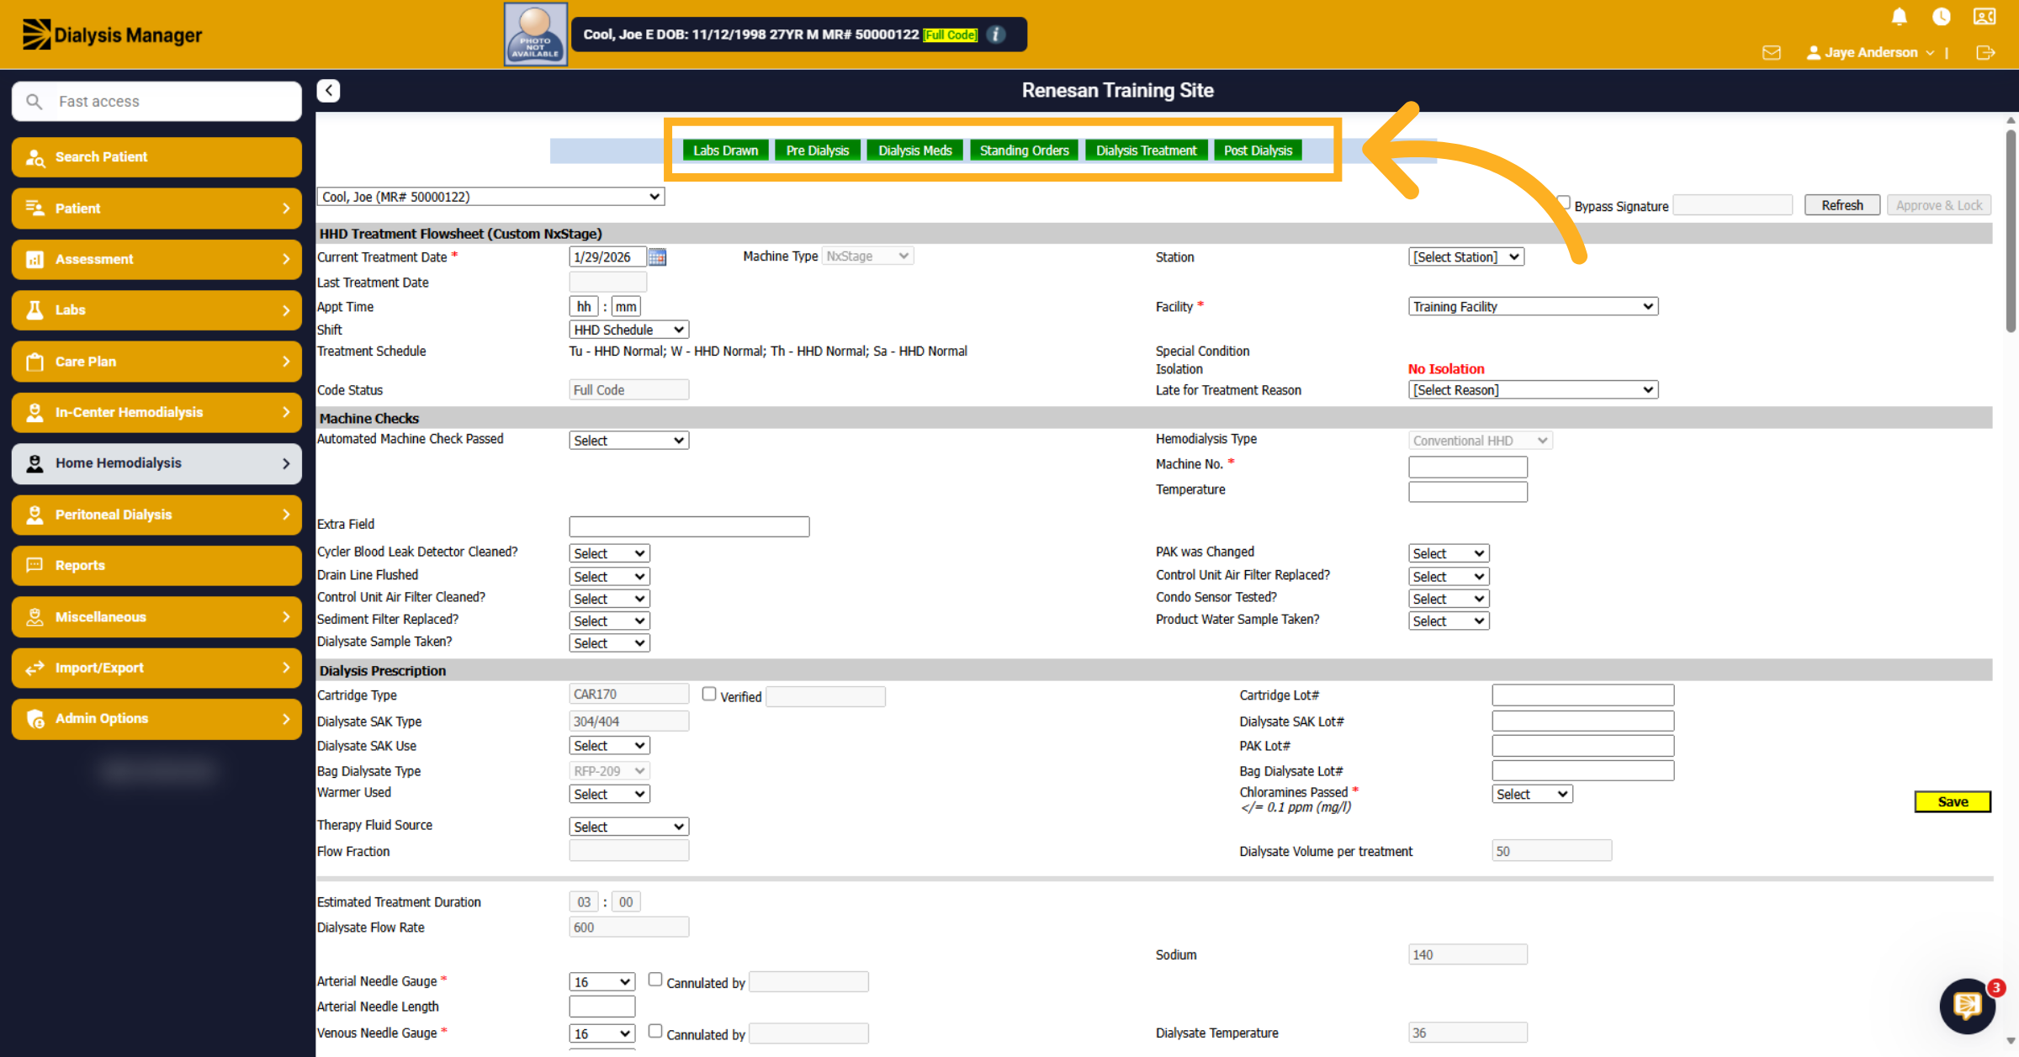Image resolution: width=2019 pixels, height=1057 pixels.
Task: Open Automated Machine Check Passed dropdown
Action: pos(629,441)
